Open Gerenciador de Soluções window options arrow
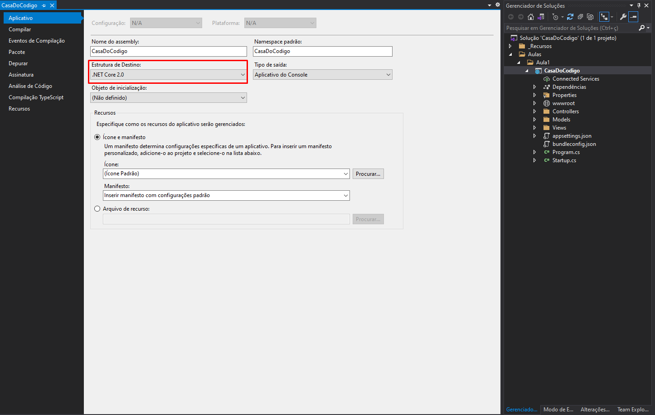The height and width of the screenshot is (415, 655). [631, 5]
